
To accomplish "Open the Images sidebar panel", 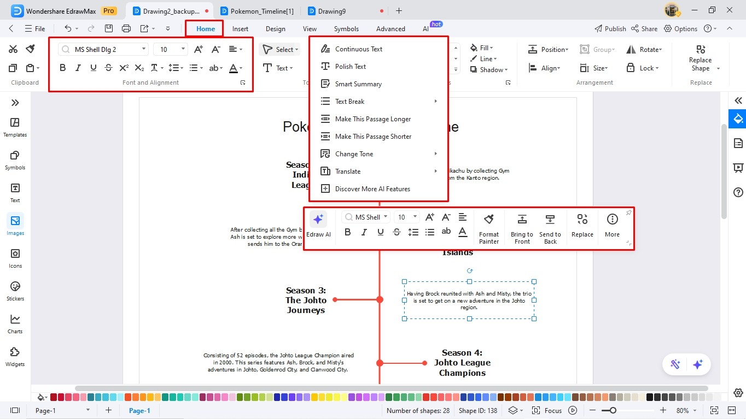I will (15, 226).
